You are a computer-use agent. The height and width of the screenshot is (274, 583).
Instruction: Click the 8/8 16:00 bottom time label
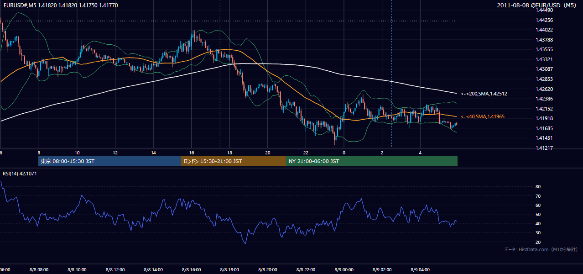click(192, 270)
